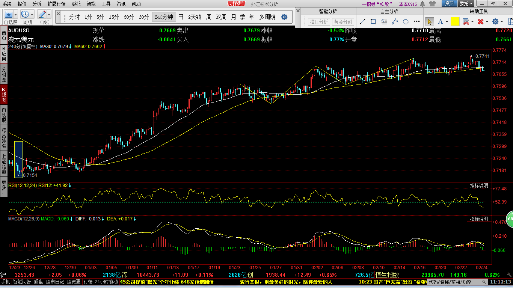Click the 撑压分析 button
Image resolution: width=513 pixels, height=288 pixels.
tap(319, 22)
